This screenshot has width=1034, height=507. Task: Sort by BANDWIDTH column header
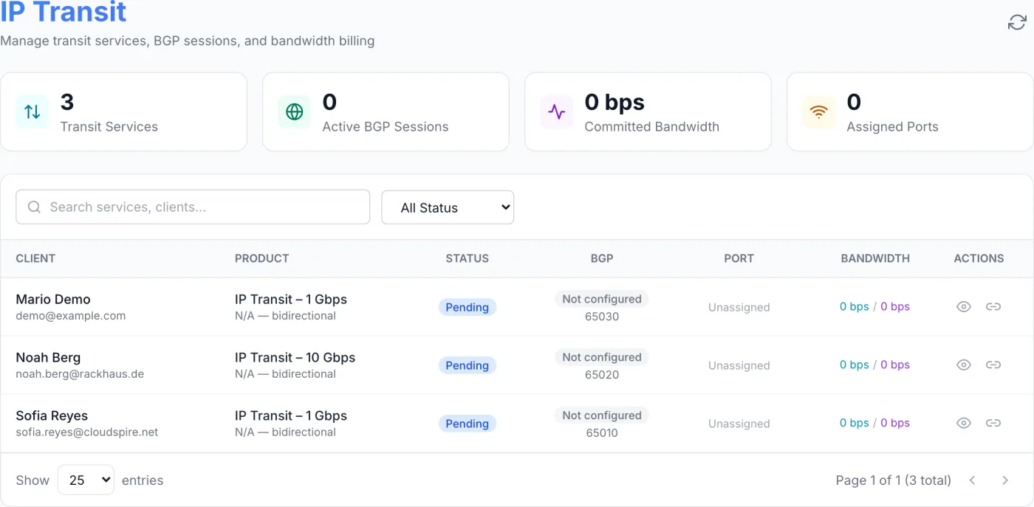[x=875, y=258]
